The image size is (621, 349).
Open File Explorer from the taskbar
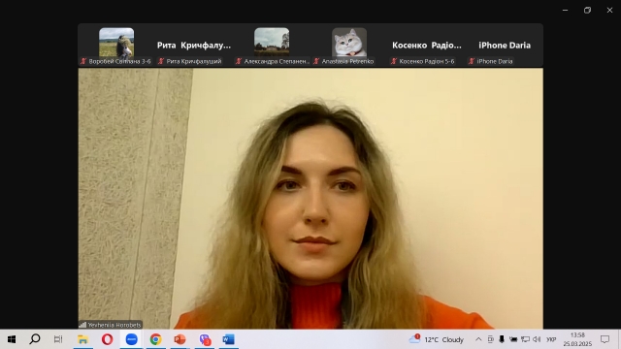click(82, 339)
